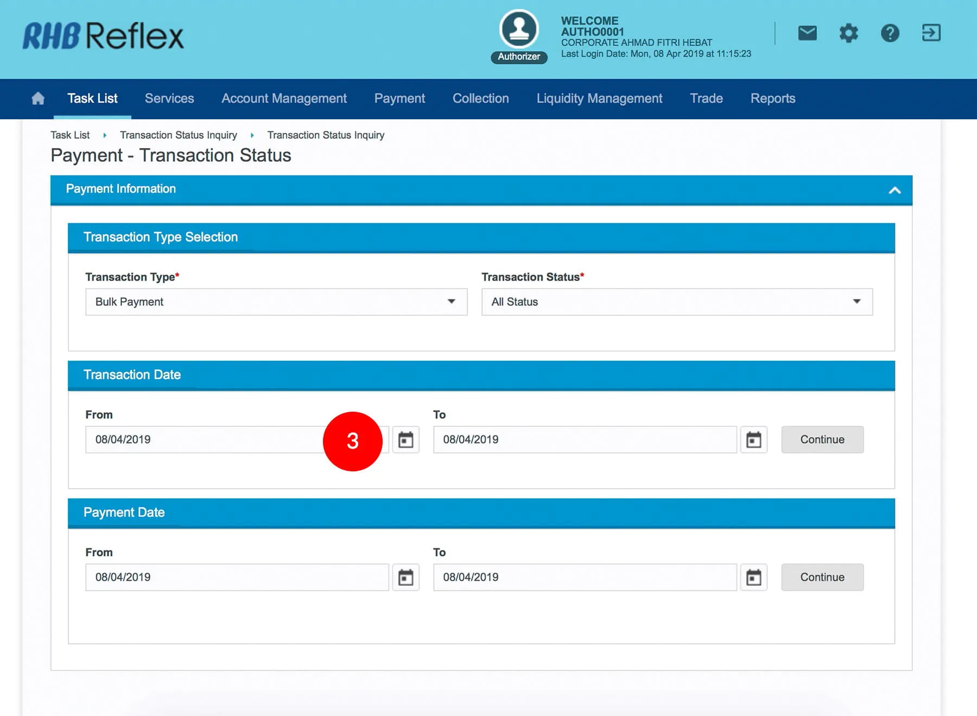Click the Payment Date From input field
Screen dimensions: 977x716
237,577
